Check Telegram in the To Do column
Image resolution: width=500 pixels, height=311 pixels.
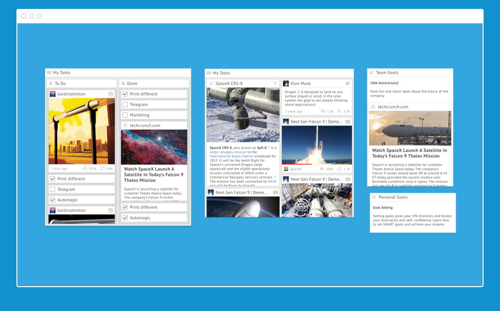53,189
